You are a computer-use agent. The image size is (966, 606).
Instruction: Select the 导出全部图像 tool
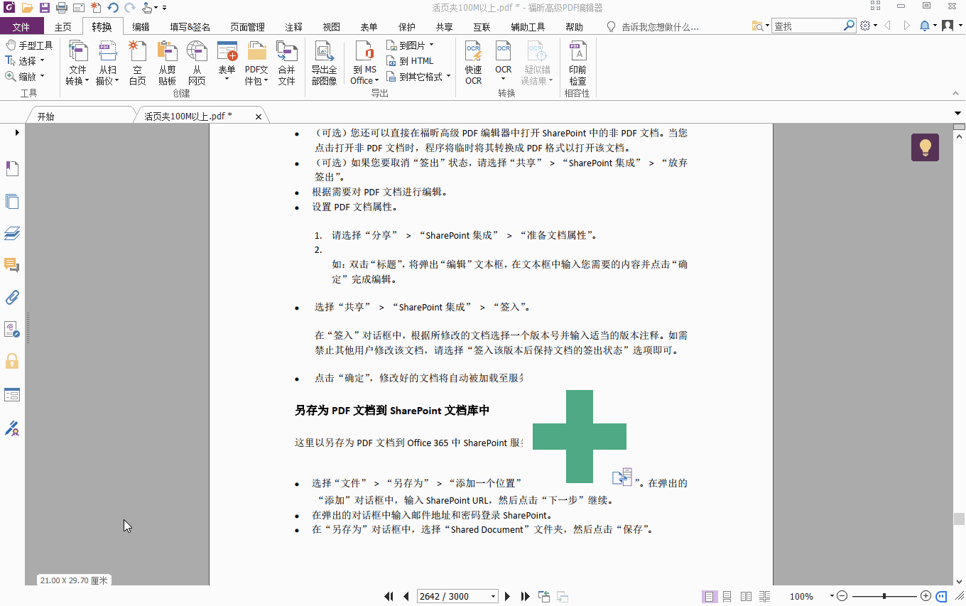(x=325, y=63)
